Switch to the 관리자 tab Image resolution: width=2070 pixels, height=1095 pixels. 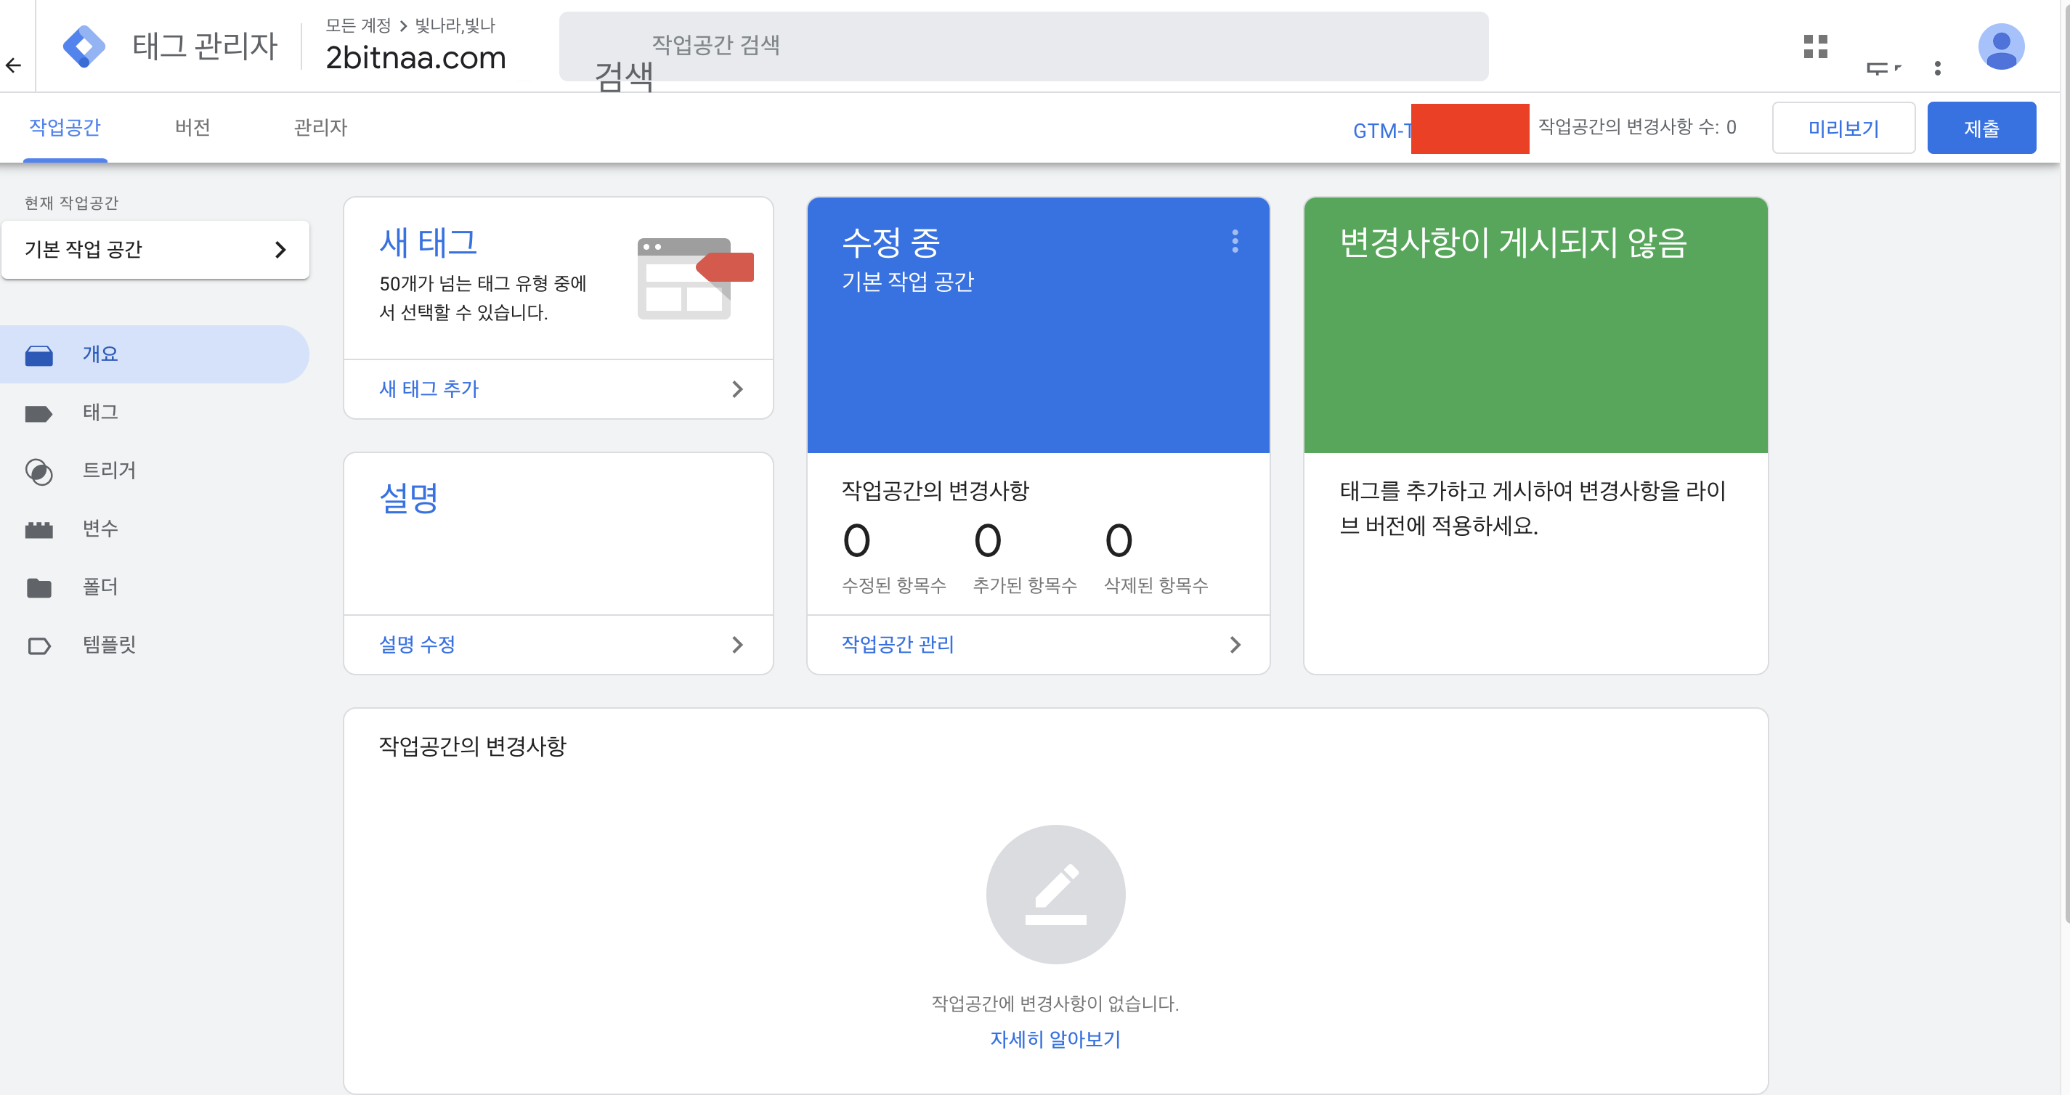point(320,128)
